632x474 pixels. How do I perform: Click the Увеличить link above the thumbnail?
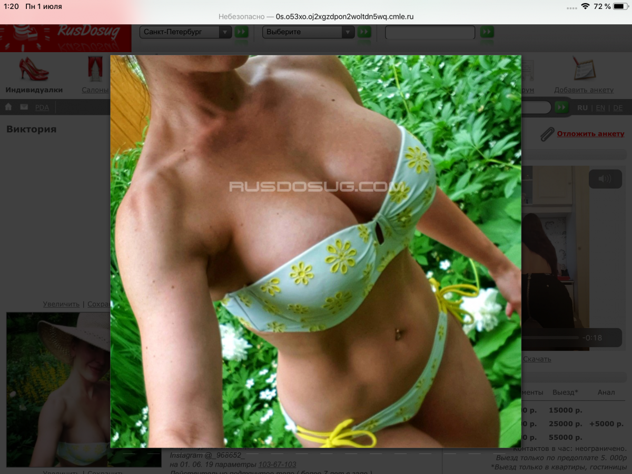click(61, 304)
